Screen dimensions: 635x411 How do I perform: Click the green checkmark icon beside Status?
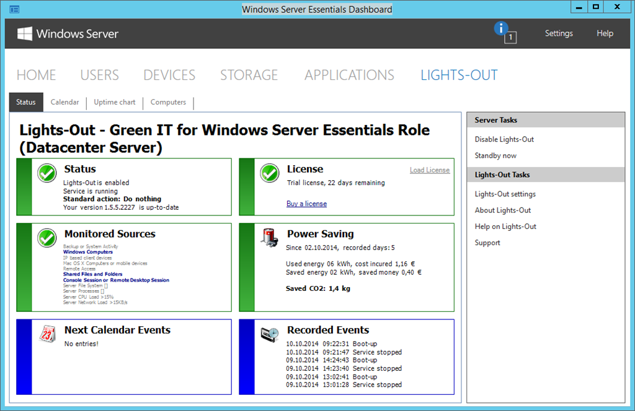pos(47,173)
